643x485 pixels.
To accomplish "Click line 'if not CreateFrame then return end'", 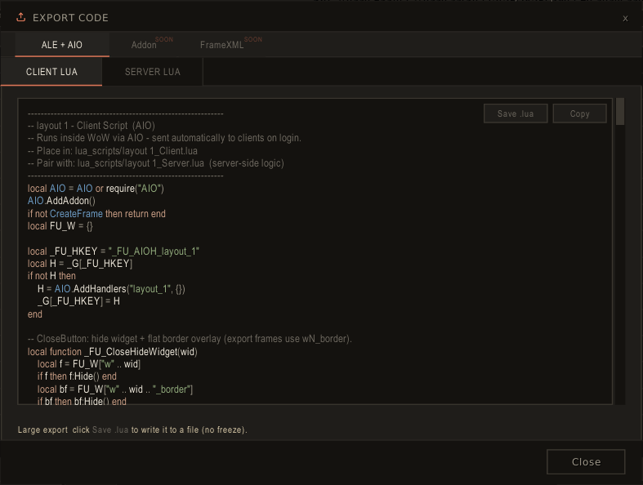I will (96, 214).
